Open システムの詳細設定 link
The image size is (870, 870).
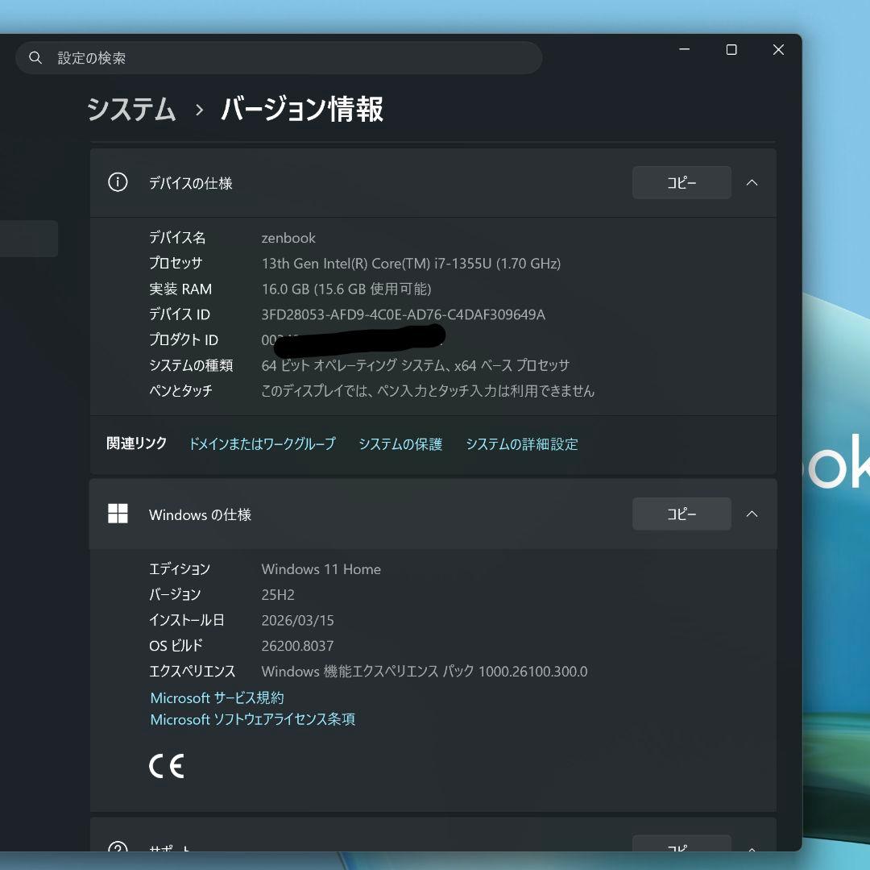click(521, 443)
